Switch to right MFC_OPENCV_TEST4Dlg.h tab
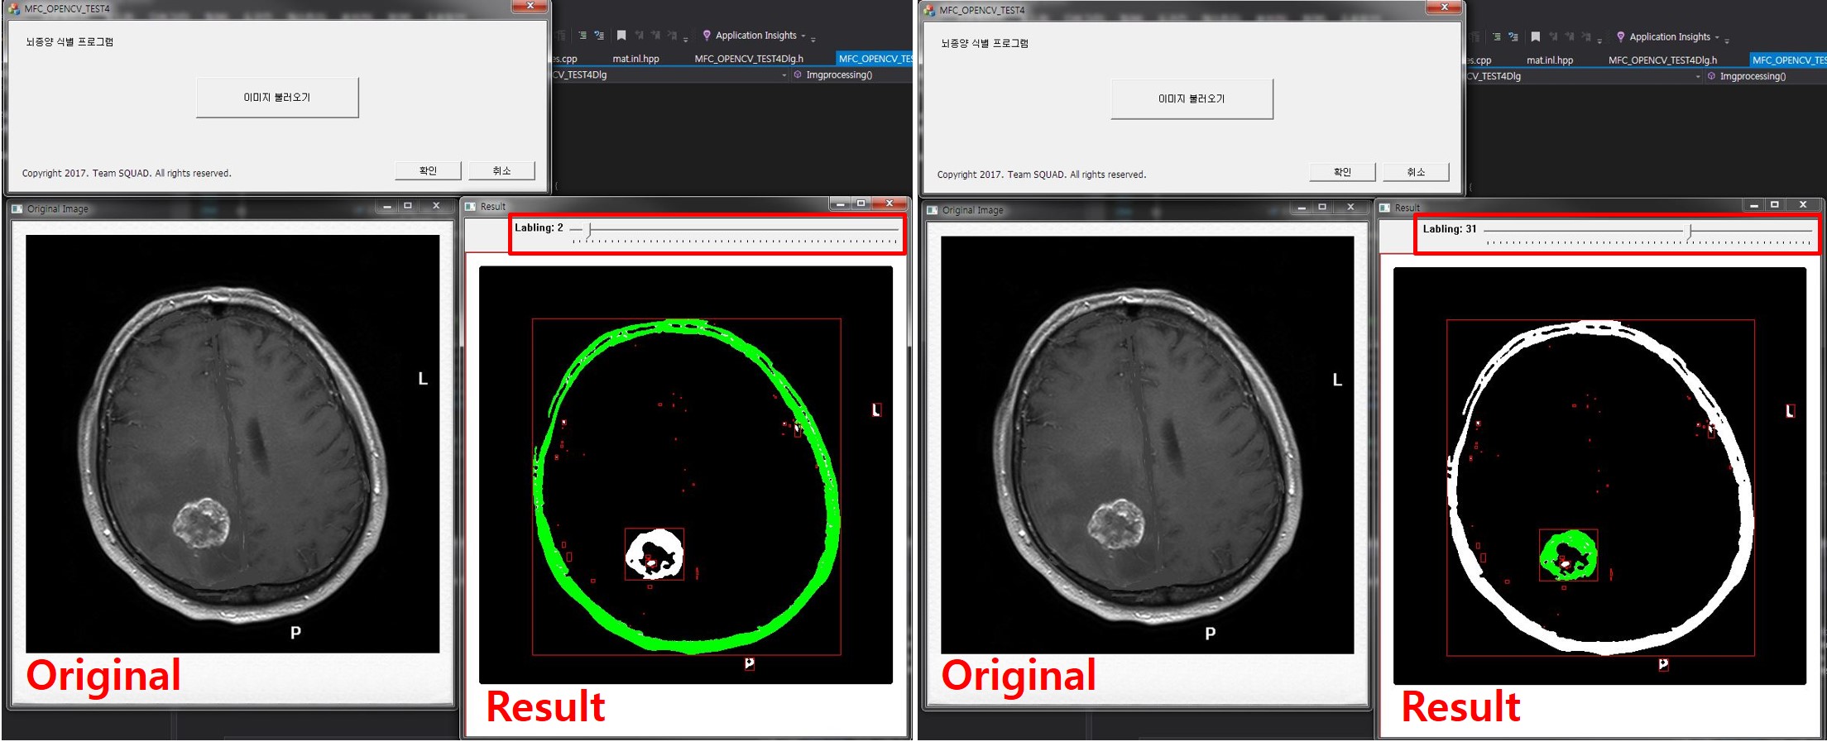Screen dimensions: 1827x756 (1662, 60)
